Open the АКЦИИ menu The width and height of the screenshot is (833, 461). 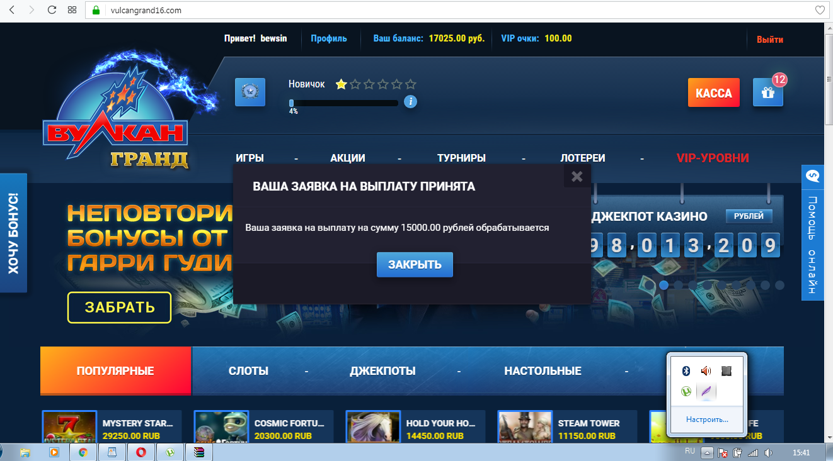348,158
